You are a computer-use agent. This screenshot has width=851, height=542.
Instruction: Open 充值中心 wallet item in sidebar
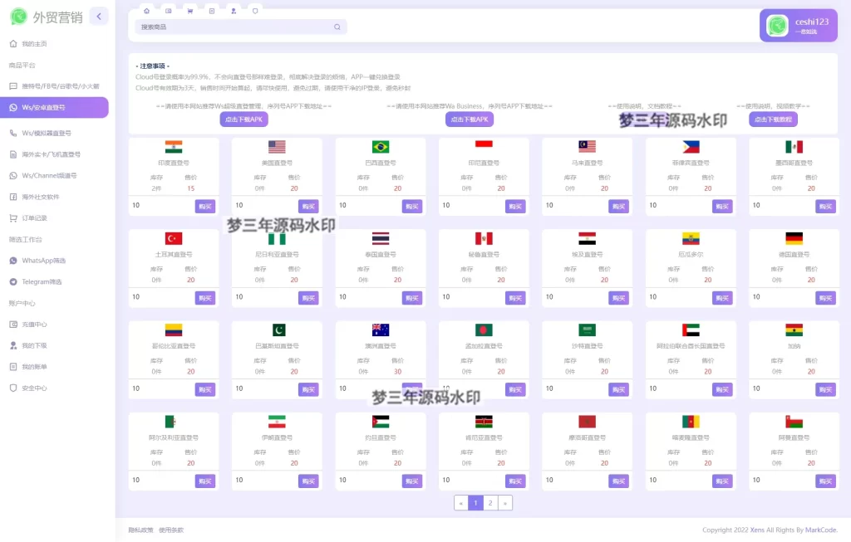point(34,325)
